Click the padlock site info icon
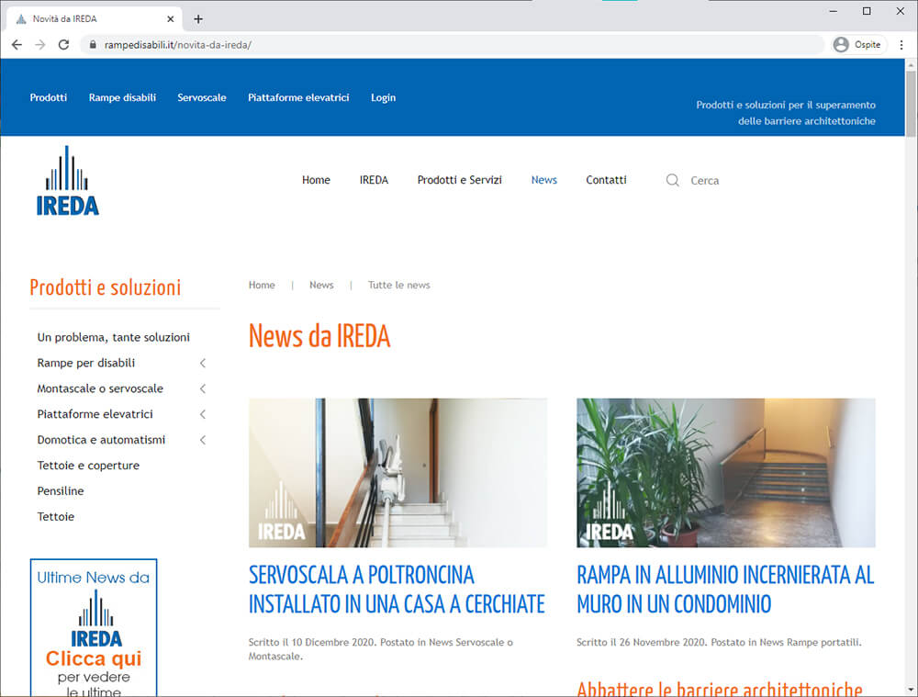Screen dimensions: 918x697 click(x=93, y=44)
